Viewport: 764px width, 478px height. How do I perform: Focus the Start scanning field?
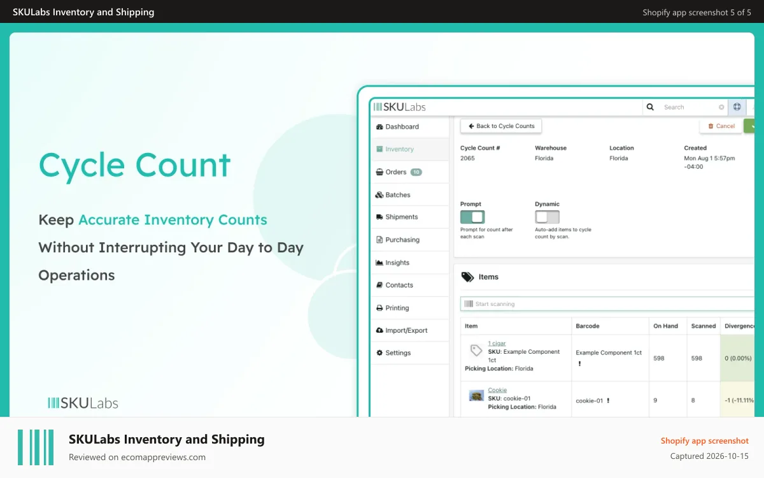[x=608, y=304]
